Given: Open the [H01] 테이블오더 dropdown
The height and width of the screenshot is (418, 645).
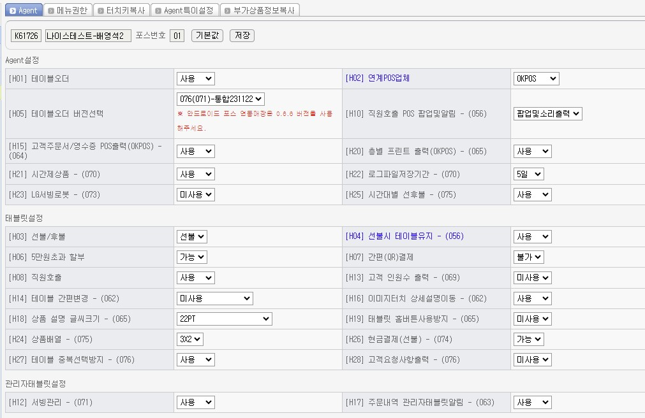Looking at the screenshot, I should (195, 78).
